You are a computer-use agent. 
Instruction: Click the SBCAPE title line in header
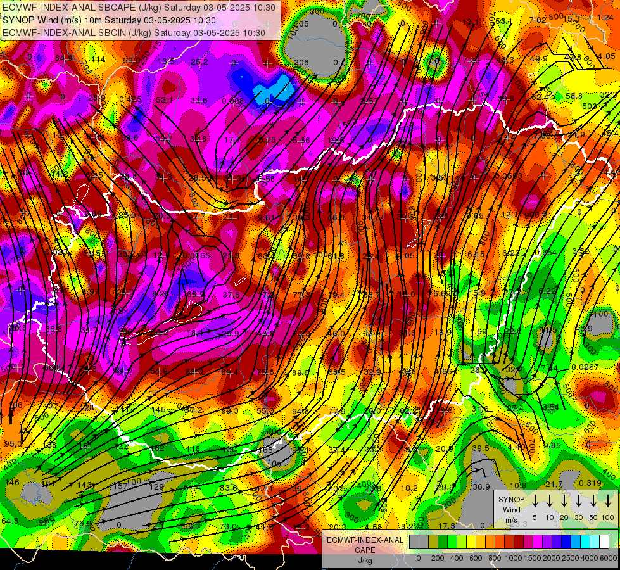click(x=139, y=8)
